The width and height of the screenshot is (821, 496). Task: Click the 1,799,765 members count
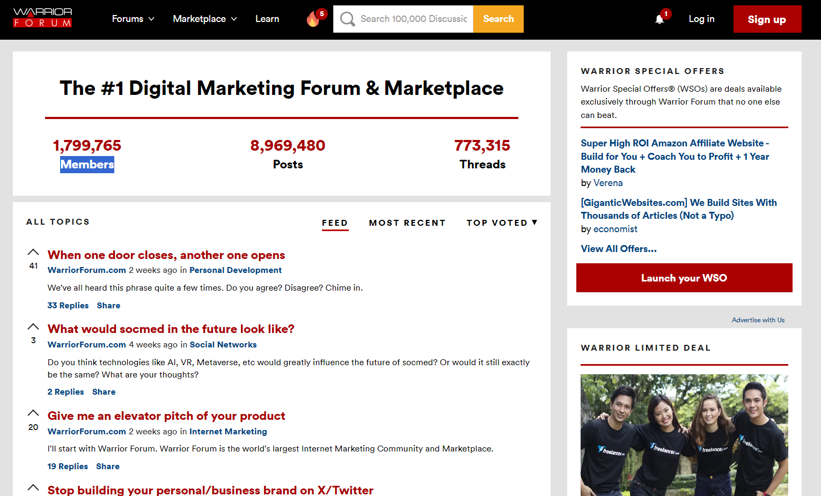(87, 145)
